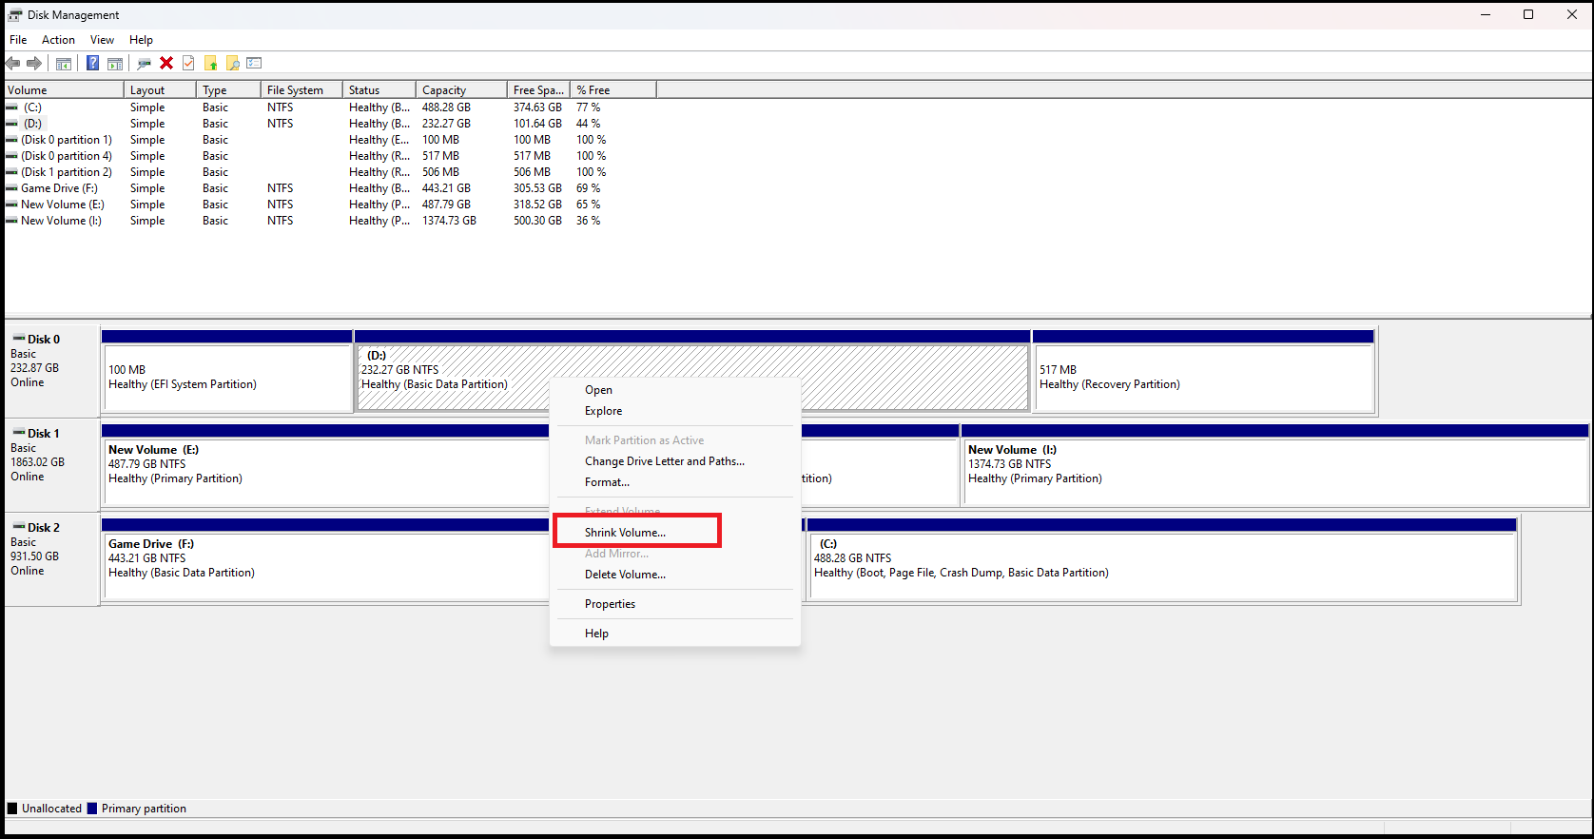This screenshot has width=1594, height=839.
Task: Choose Shrink Volume... from the context menu
Action: pos(625,533)
